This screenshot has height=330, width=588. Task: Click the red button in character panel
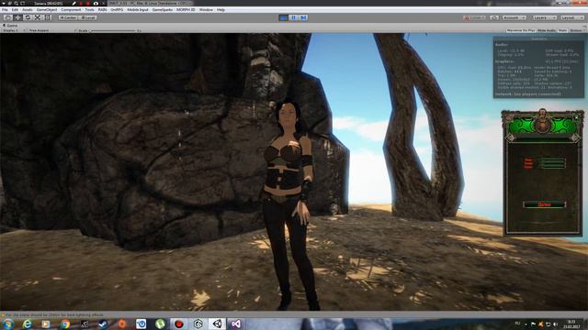point(544,204)
